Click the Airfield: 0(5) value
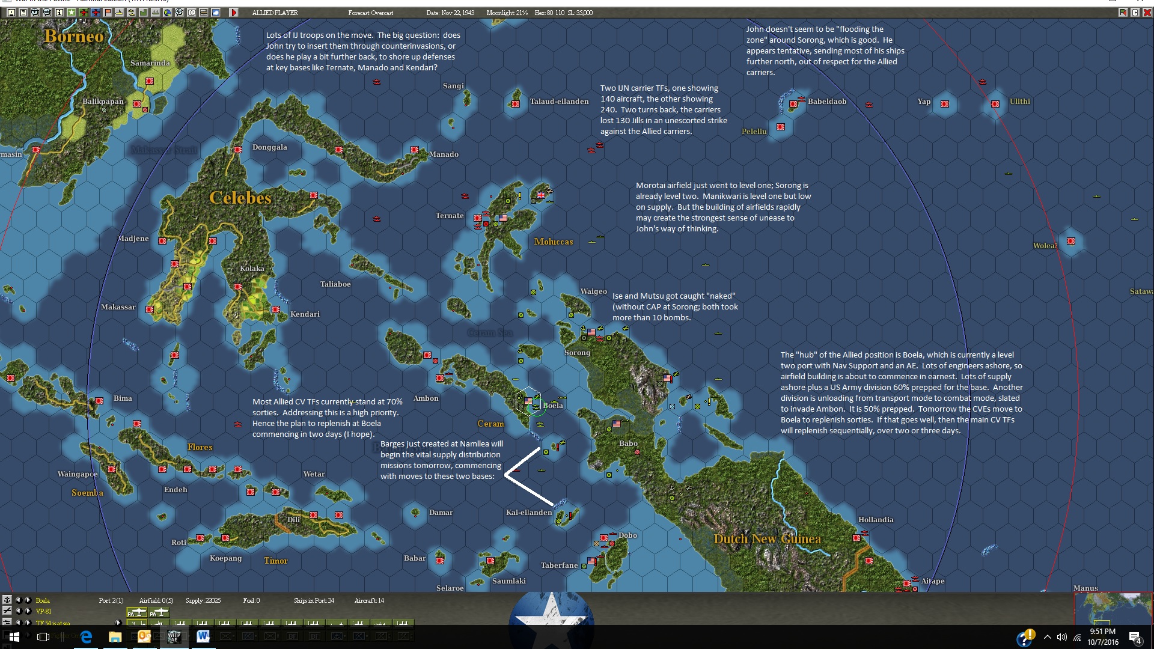 [156, 600]
